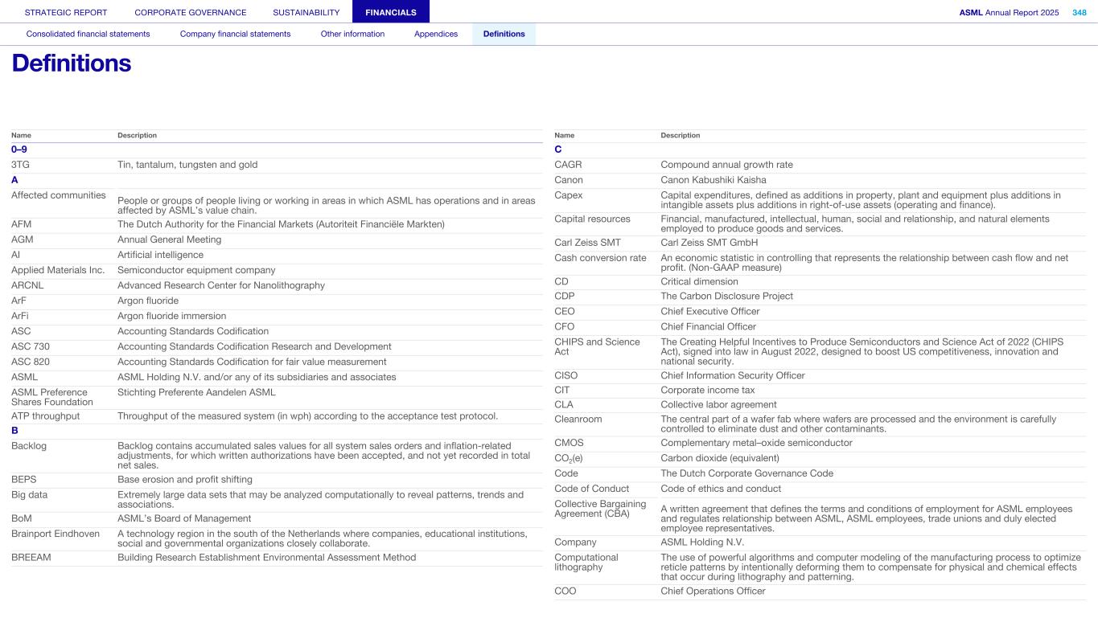Viewport: 1098px width, 618px height.
Task: Open the Strategic Report tab
Action: 66,12
